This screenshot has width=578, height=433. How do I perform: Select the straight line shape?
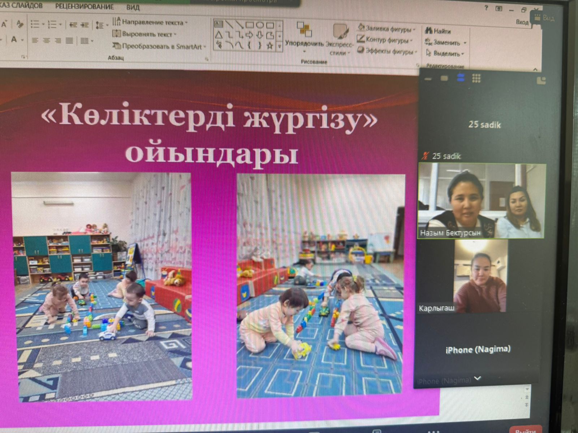(x=229, y=25)
